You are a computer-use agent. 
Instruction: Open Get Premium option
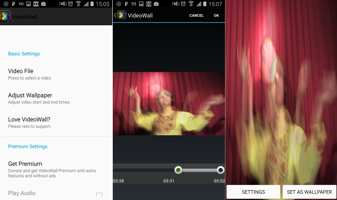[56, 170]
